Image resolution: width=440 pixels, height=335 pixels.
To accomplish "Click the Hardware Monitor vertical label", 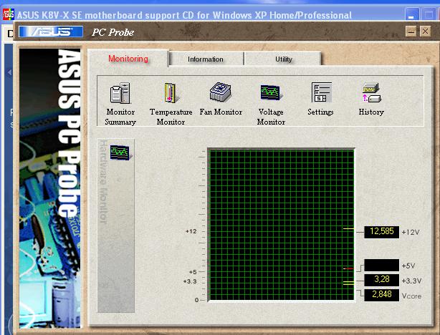I will tap(103, 182).
